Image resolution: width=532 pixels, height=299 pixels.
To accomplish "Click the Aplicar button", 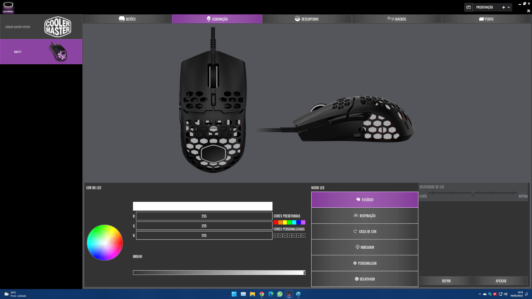I will pos(501,281).
